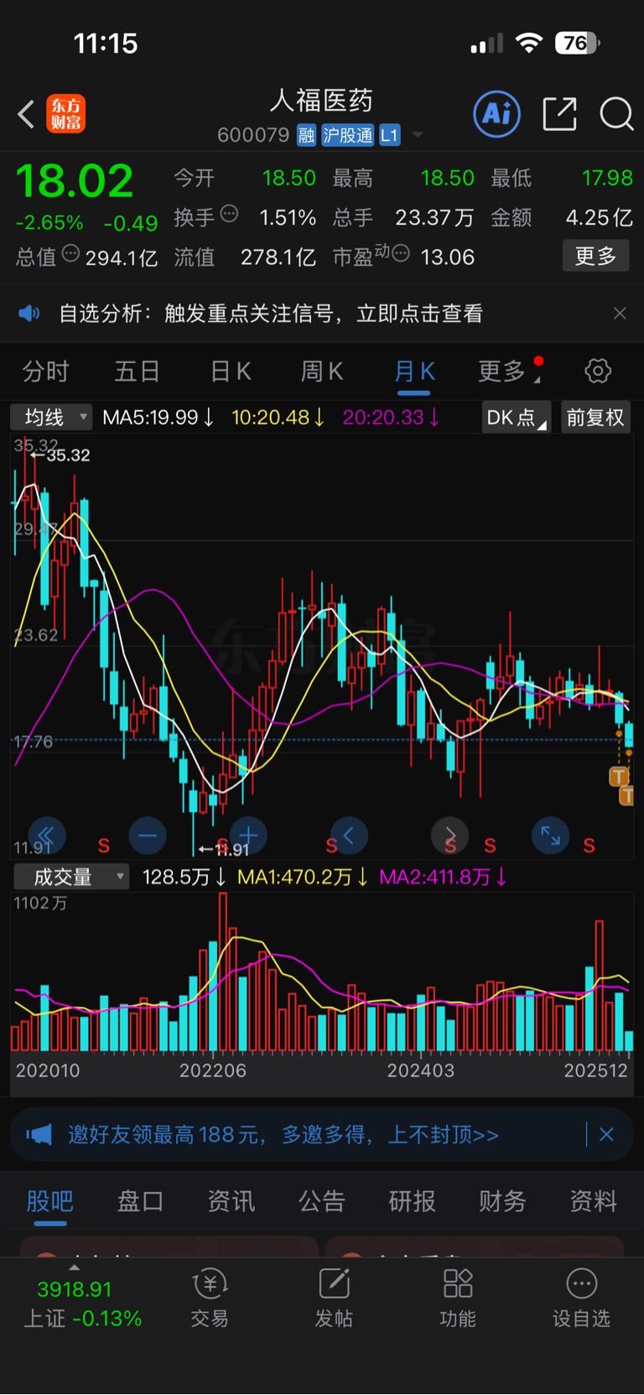
Task: Open the 邀好友领最高188元 promotion link
Action: 283,1135
